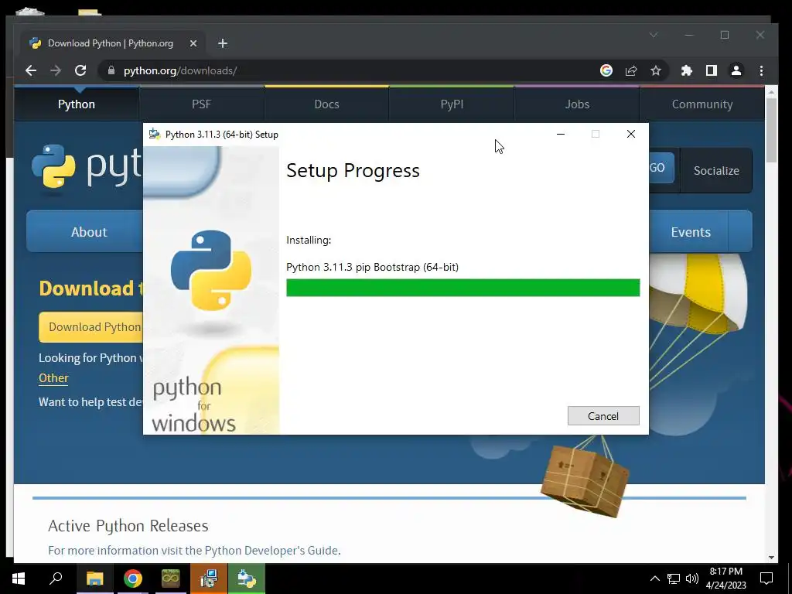Click the site lock security icon
The height and width of the screenshot is (594, 792).
point(111,70)
